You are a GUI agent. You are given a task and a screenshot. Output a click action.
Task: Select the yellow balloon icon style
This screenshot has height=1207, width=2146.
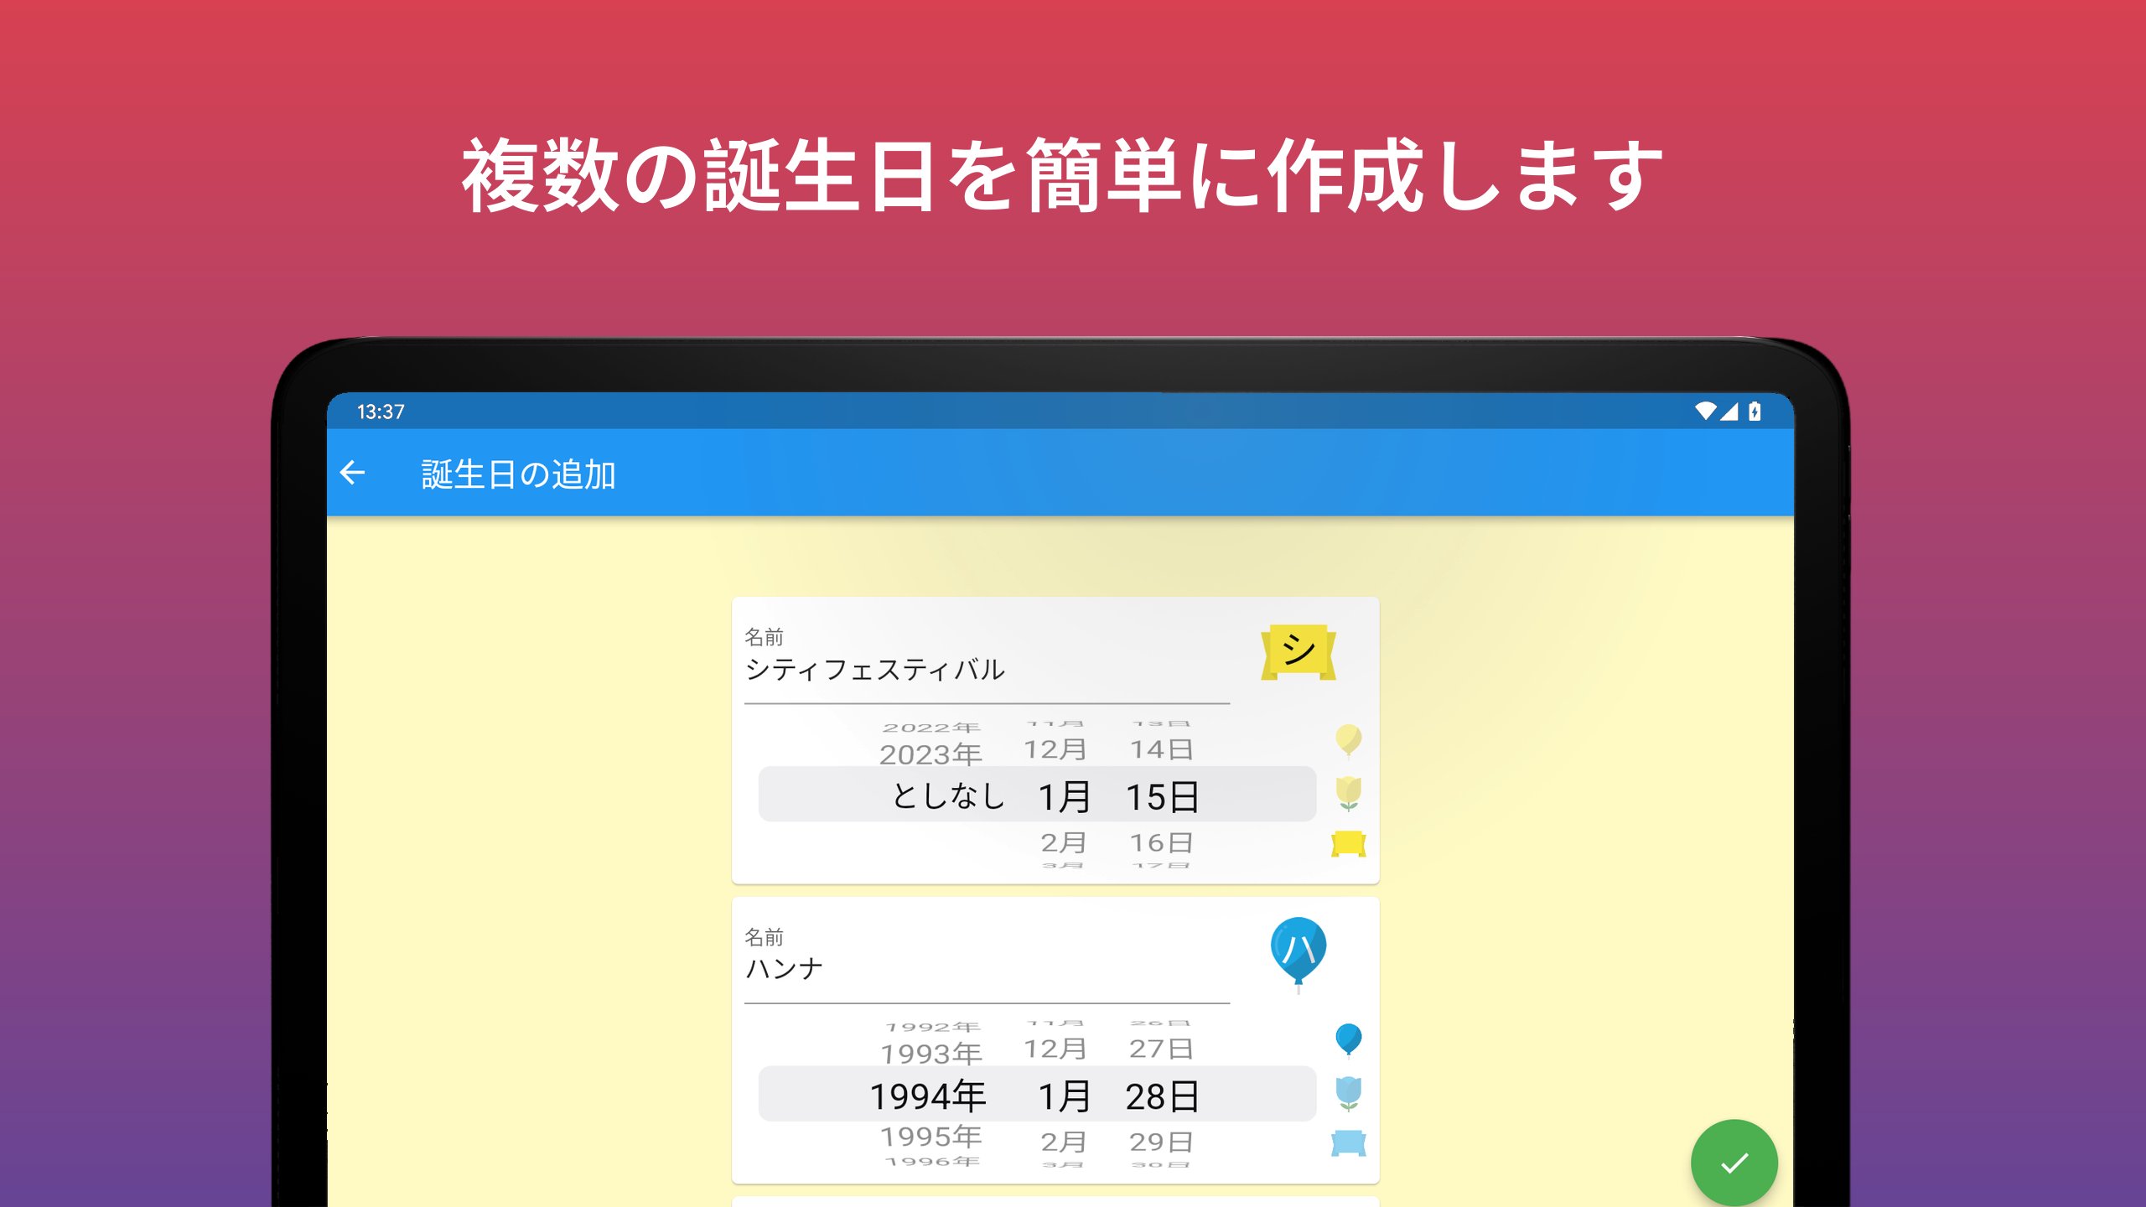[x=1348, y=739]
